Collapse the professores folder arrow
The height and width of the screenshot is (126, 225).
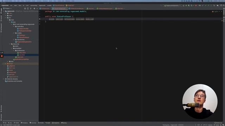point(14,50)
